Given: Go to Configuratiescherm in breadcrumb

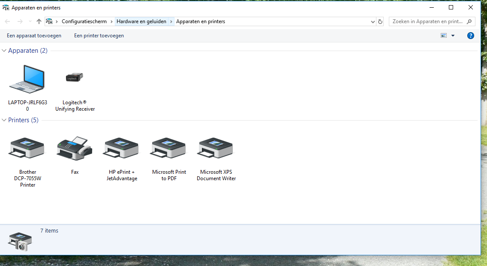Looking at the screenshot, I should click(84, 21).
